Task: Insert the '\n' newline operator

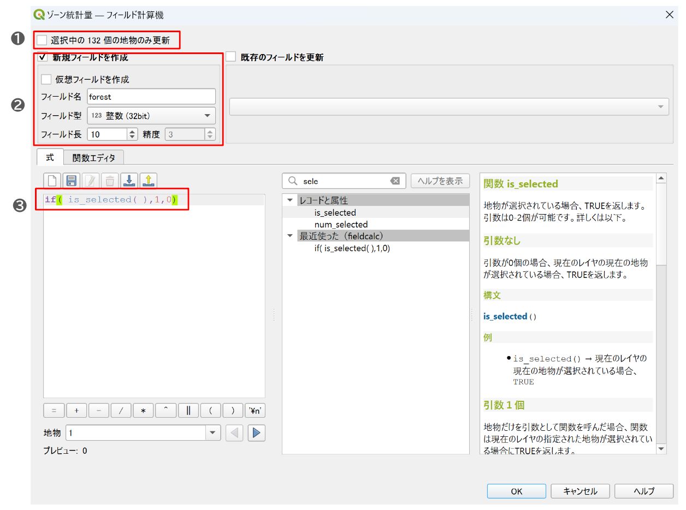Action: [255, 411]
